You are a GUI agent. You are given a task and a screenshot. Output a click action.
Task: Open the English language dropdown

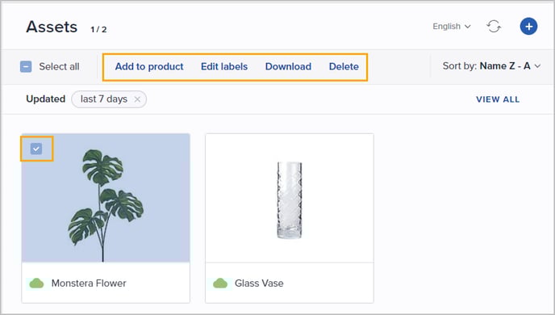[x=452, y=27]
